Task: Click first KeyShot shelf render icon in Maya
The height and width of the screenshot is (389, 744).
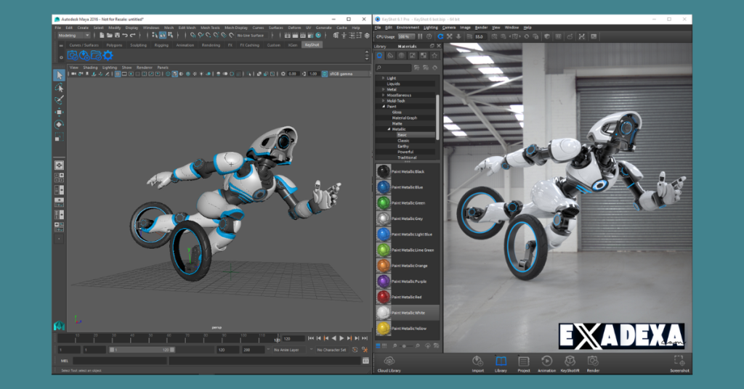Action: point(73,55)
